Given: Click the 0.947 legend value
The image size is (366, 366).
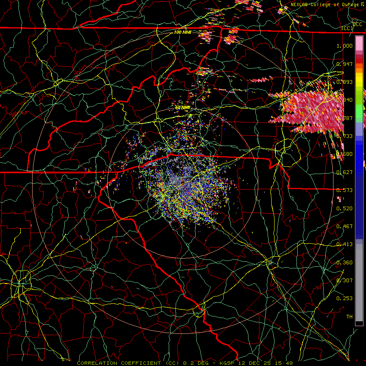Looking at the screenshot, I should pyautogui.click(x=344, y=64).
